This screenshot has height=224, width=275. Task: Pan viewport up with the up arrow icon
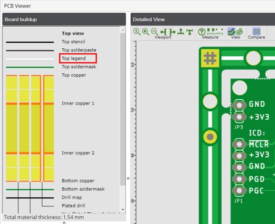(x=181, y=32)
